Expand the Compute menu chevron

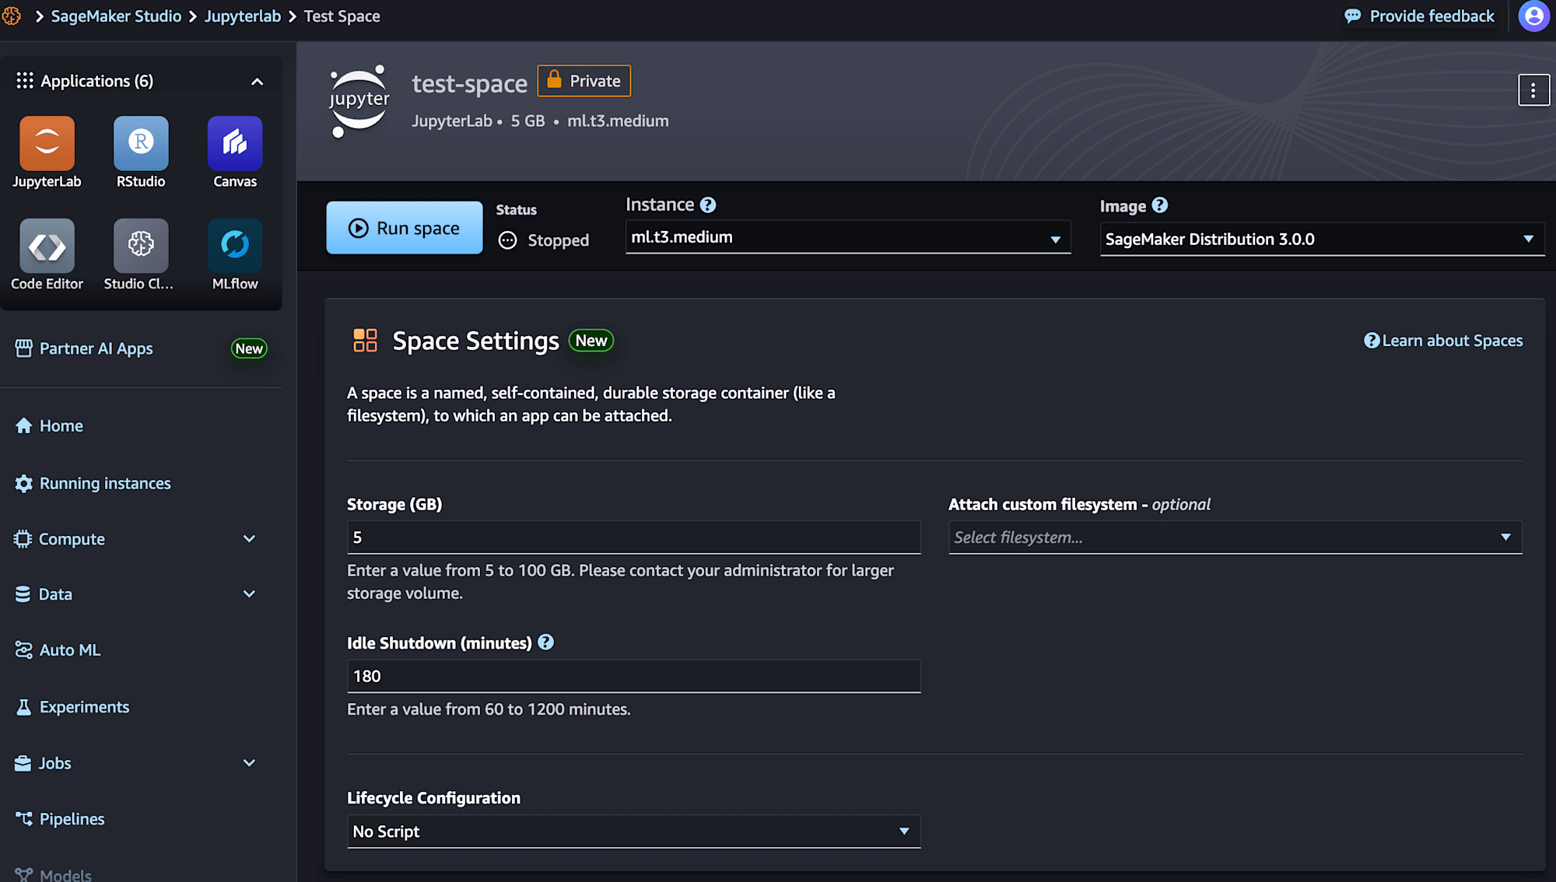pos(249,539)
